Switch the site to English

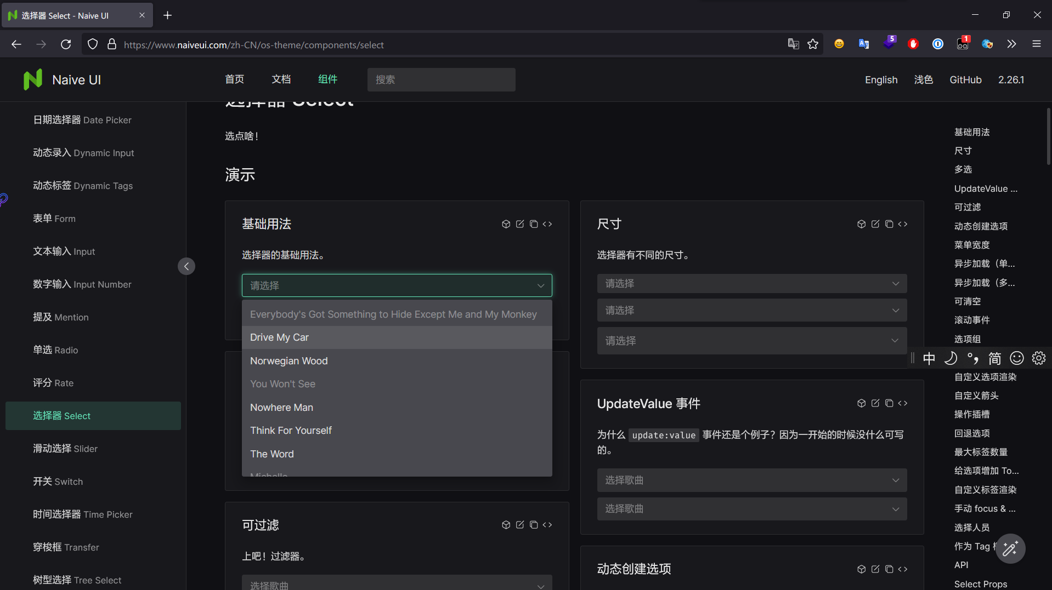880,79
